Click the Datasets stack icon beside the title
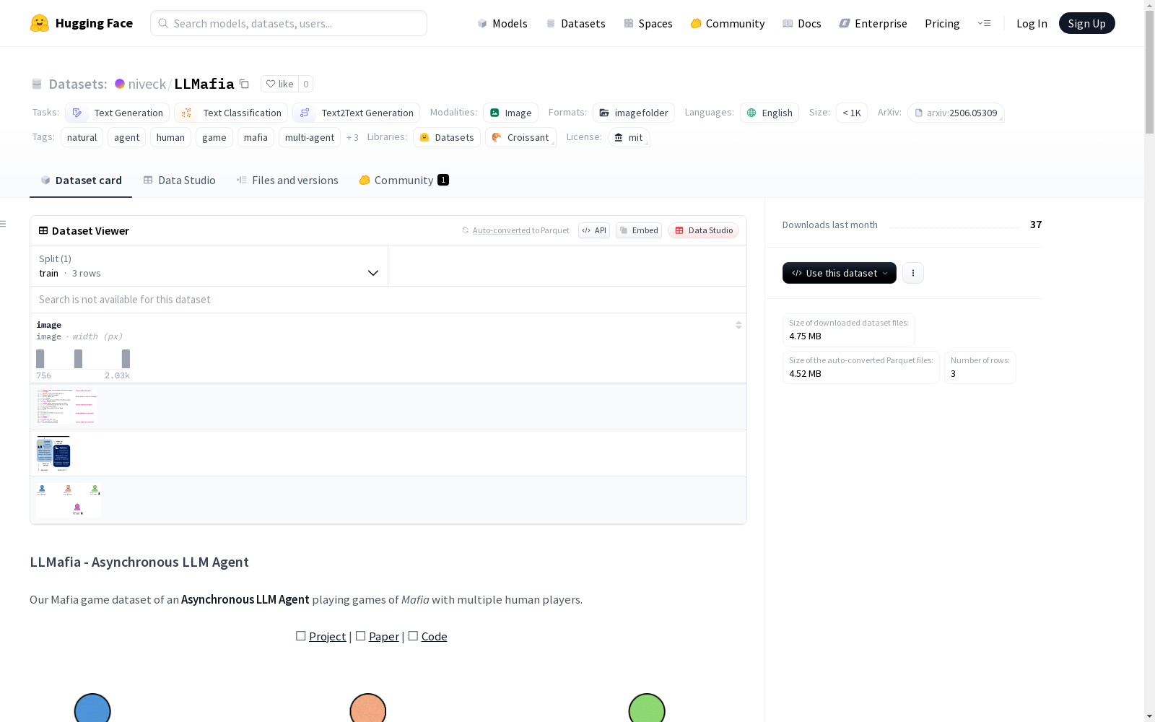 coord(37,84)
